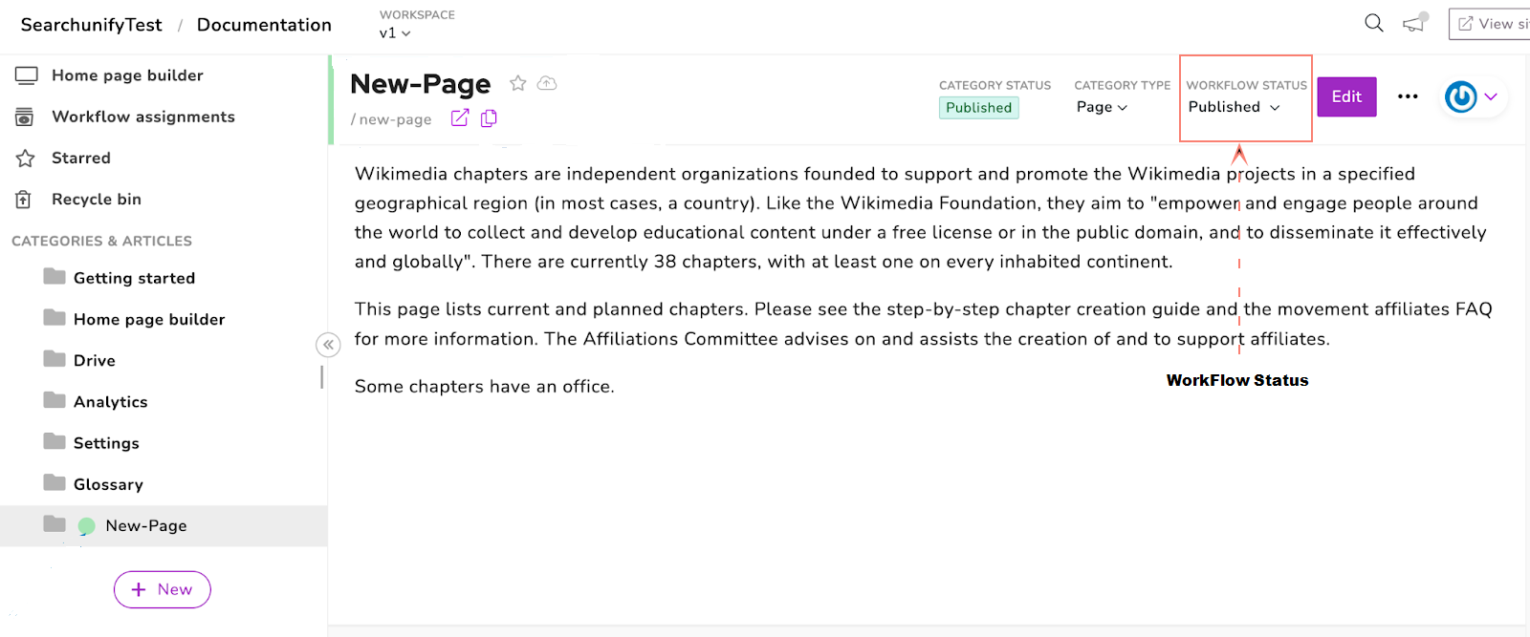
Task: Open the Getting started category folder
Action: 134,278
